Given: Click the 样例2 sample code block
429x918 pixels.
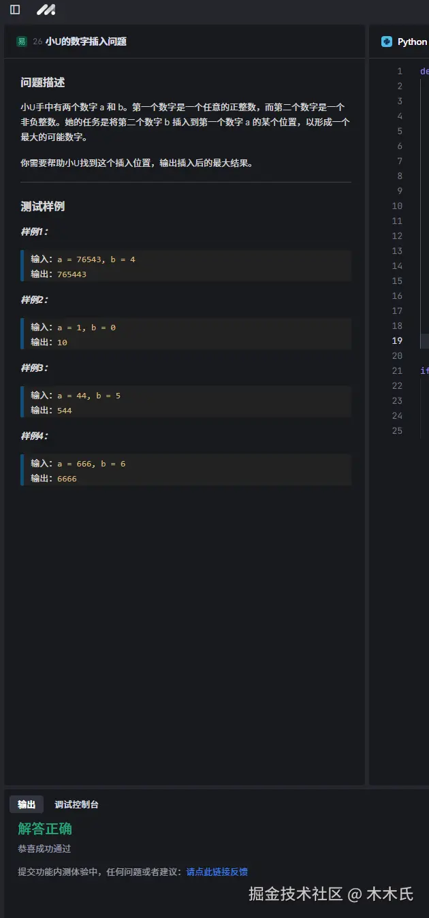Looking at the screenshot, I should pyautogui.click(x=186, y=334).
